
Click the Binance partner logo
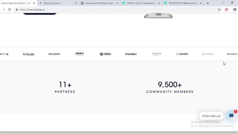[208, 54]
